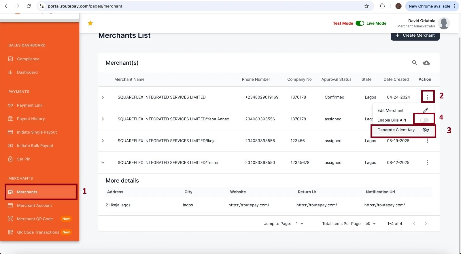Click the search icon in Merchant(s) table
Viewport: 461px width, 254px height.
414,63
